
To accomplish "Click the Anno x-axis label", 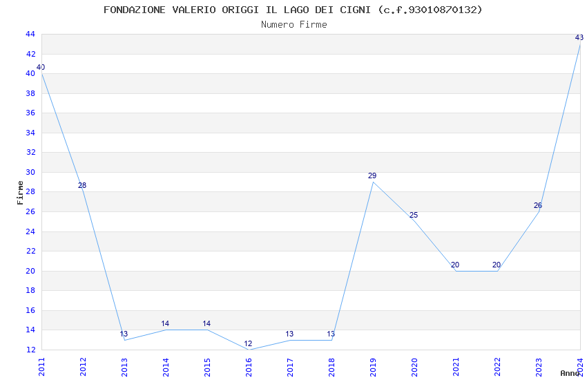I will pos(570,373).
